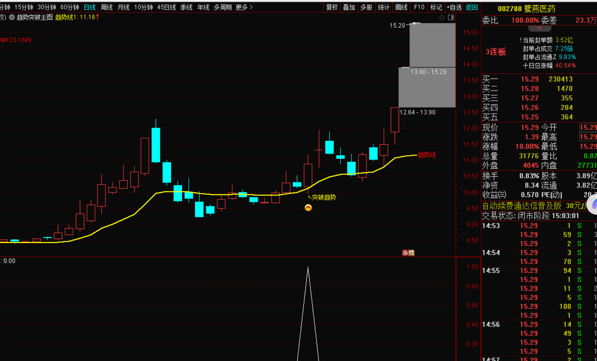Click the diamond icon above the chart
597x361 pixels.
point(441,18)
